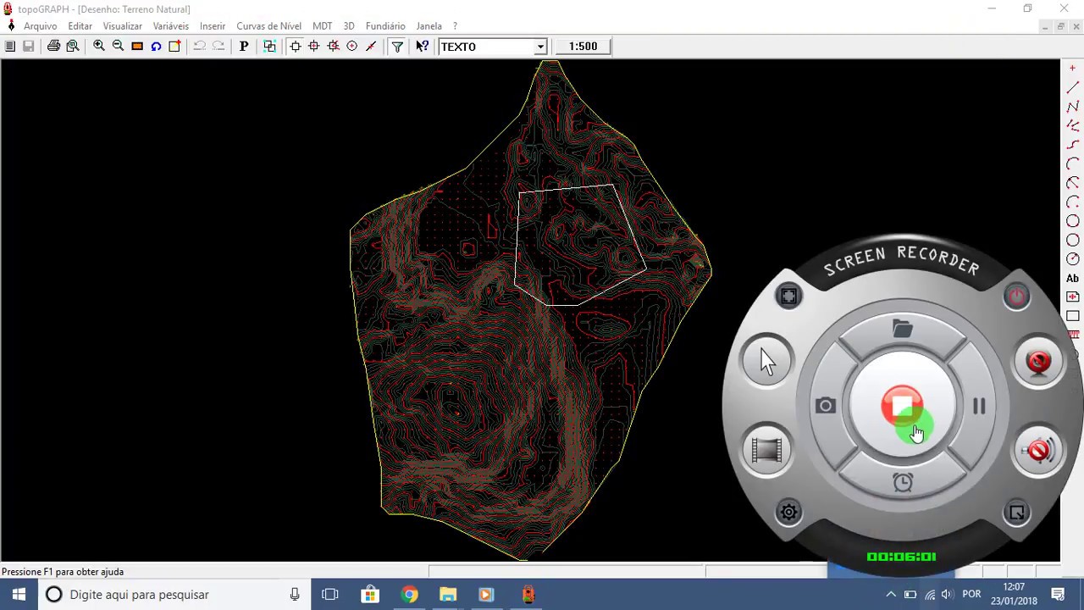Viewport: 1084px width, 610px height.
Task: Open the Fundiário menu
Action: click(x=385, y=26)
